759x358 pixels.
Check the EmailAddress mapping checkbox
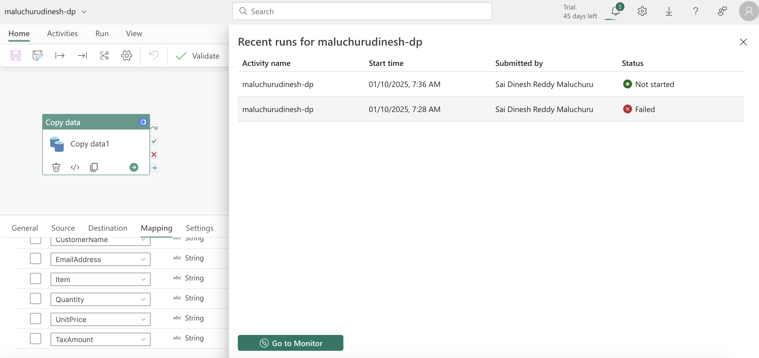35,258
